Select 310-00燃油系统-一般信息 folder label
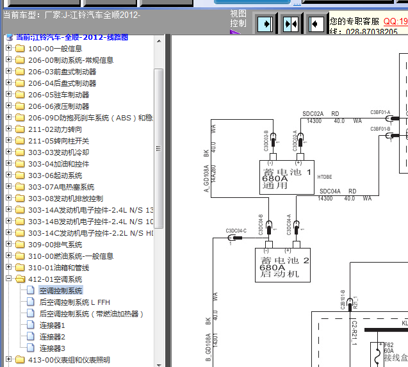The image size is (408, 367). point(70,256)
